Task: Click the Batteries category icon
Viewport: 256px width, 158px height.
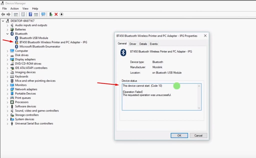Action: click(x=12, y=29)
